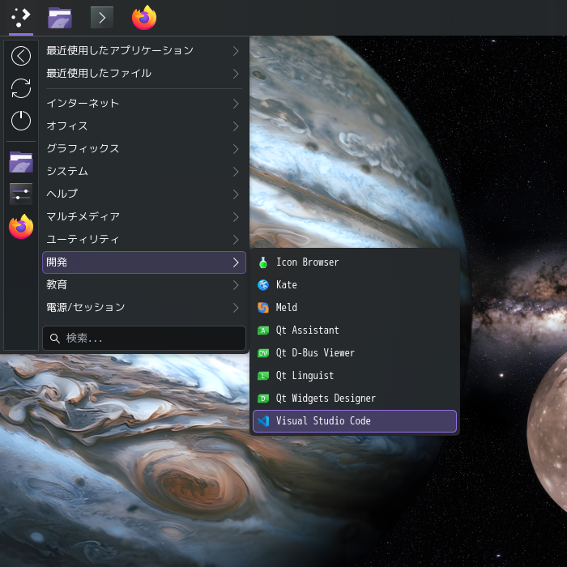Launch the terminal from top panel
Screen dimensions: 567x567
102,17
